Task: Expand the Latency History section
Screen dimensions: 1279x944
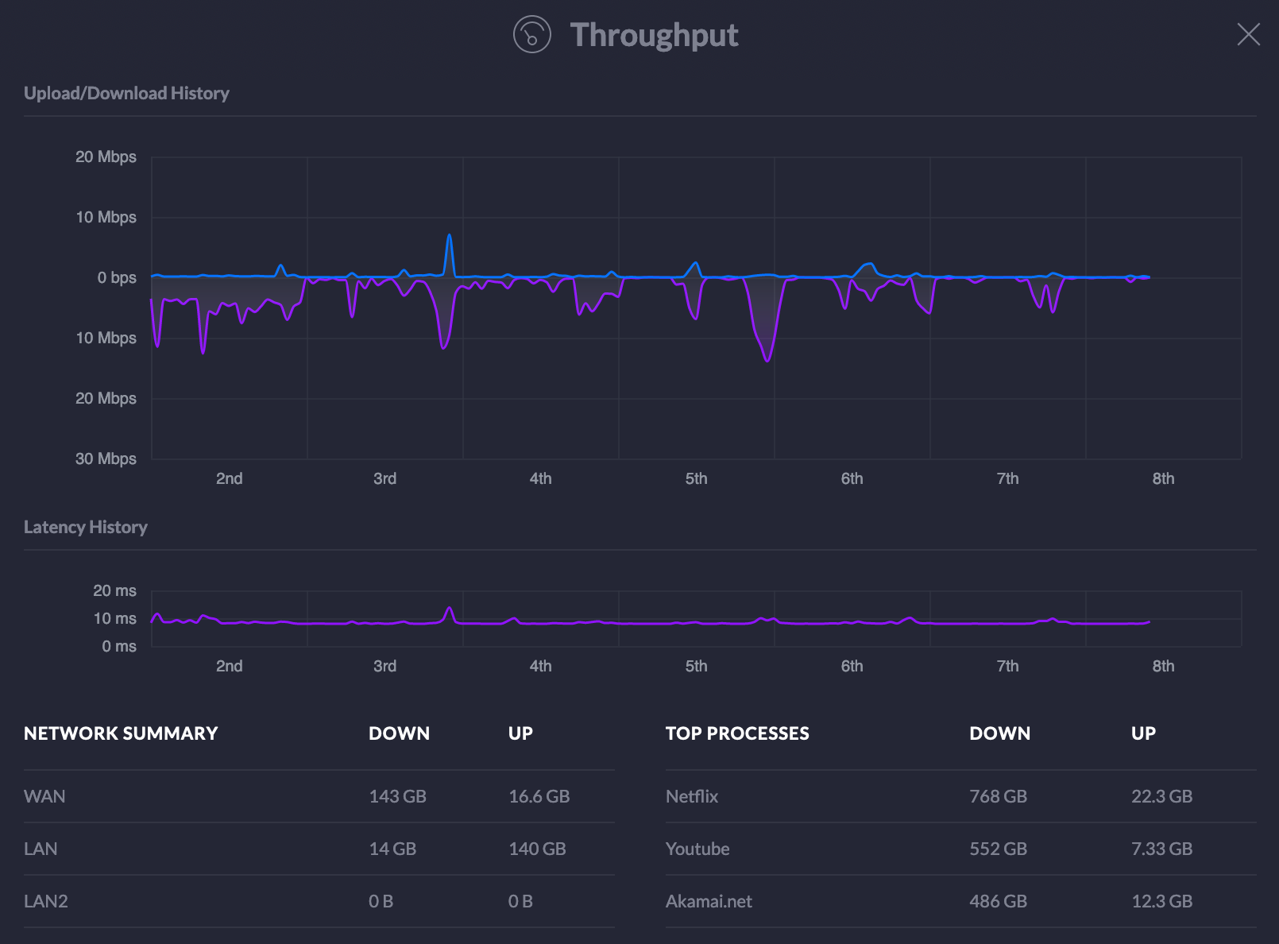Action: point(86,527)
